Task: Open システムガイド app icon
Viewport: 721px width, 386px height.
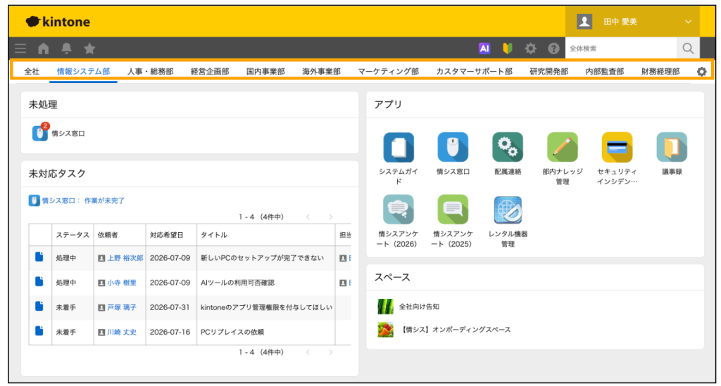Action: (x=399, y=148)
